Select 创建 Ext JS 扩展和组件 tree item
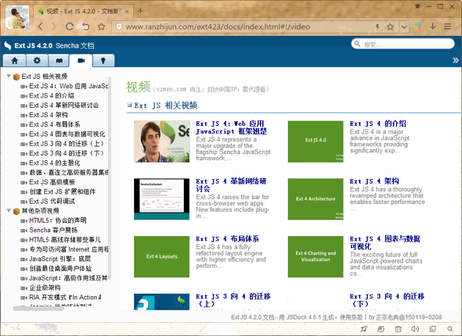The height and width of the screenshot is (336, 462). click(63, 191)
